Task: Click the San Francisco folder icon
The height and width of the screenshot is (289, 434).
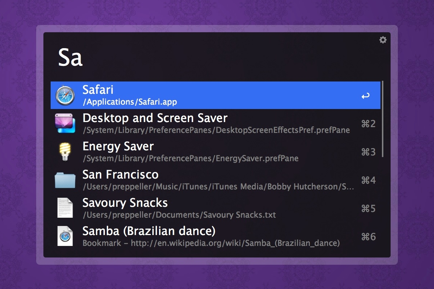Action: (65, 180)
